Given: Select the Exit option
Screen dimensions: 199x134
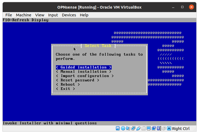Looking at the screenshot, I should tap(66, 89).
